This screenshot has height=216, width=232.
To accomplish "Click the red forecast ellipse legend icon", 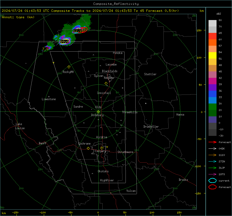I will (x=212, y=187).
